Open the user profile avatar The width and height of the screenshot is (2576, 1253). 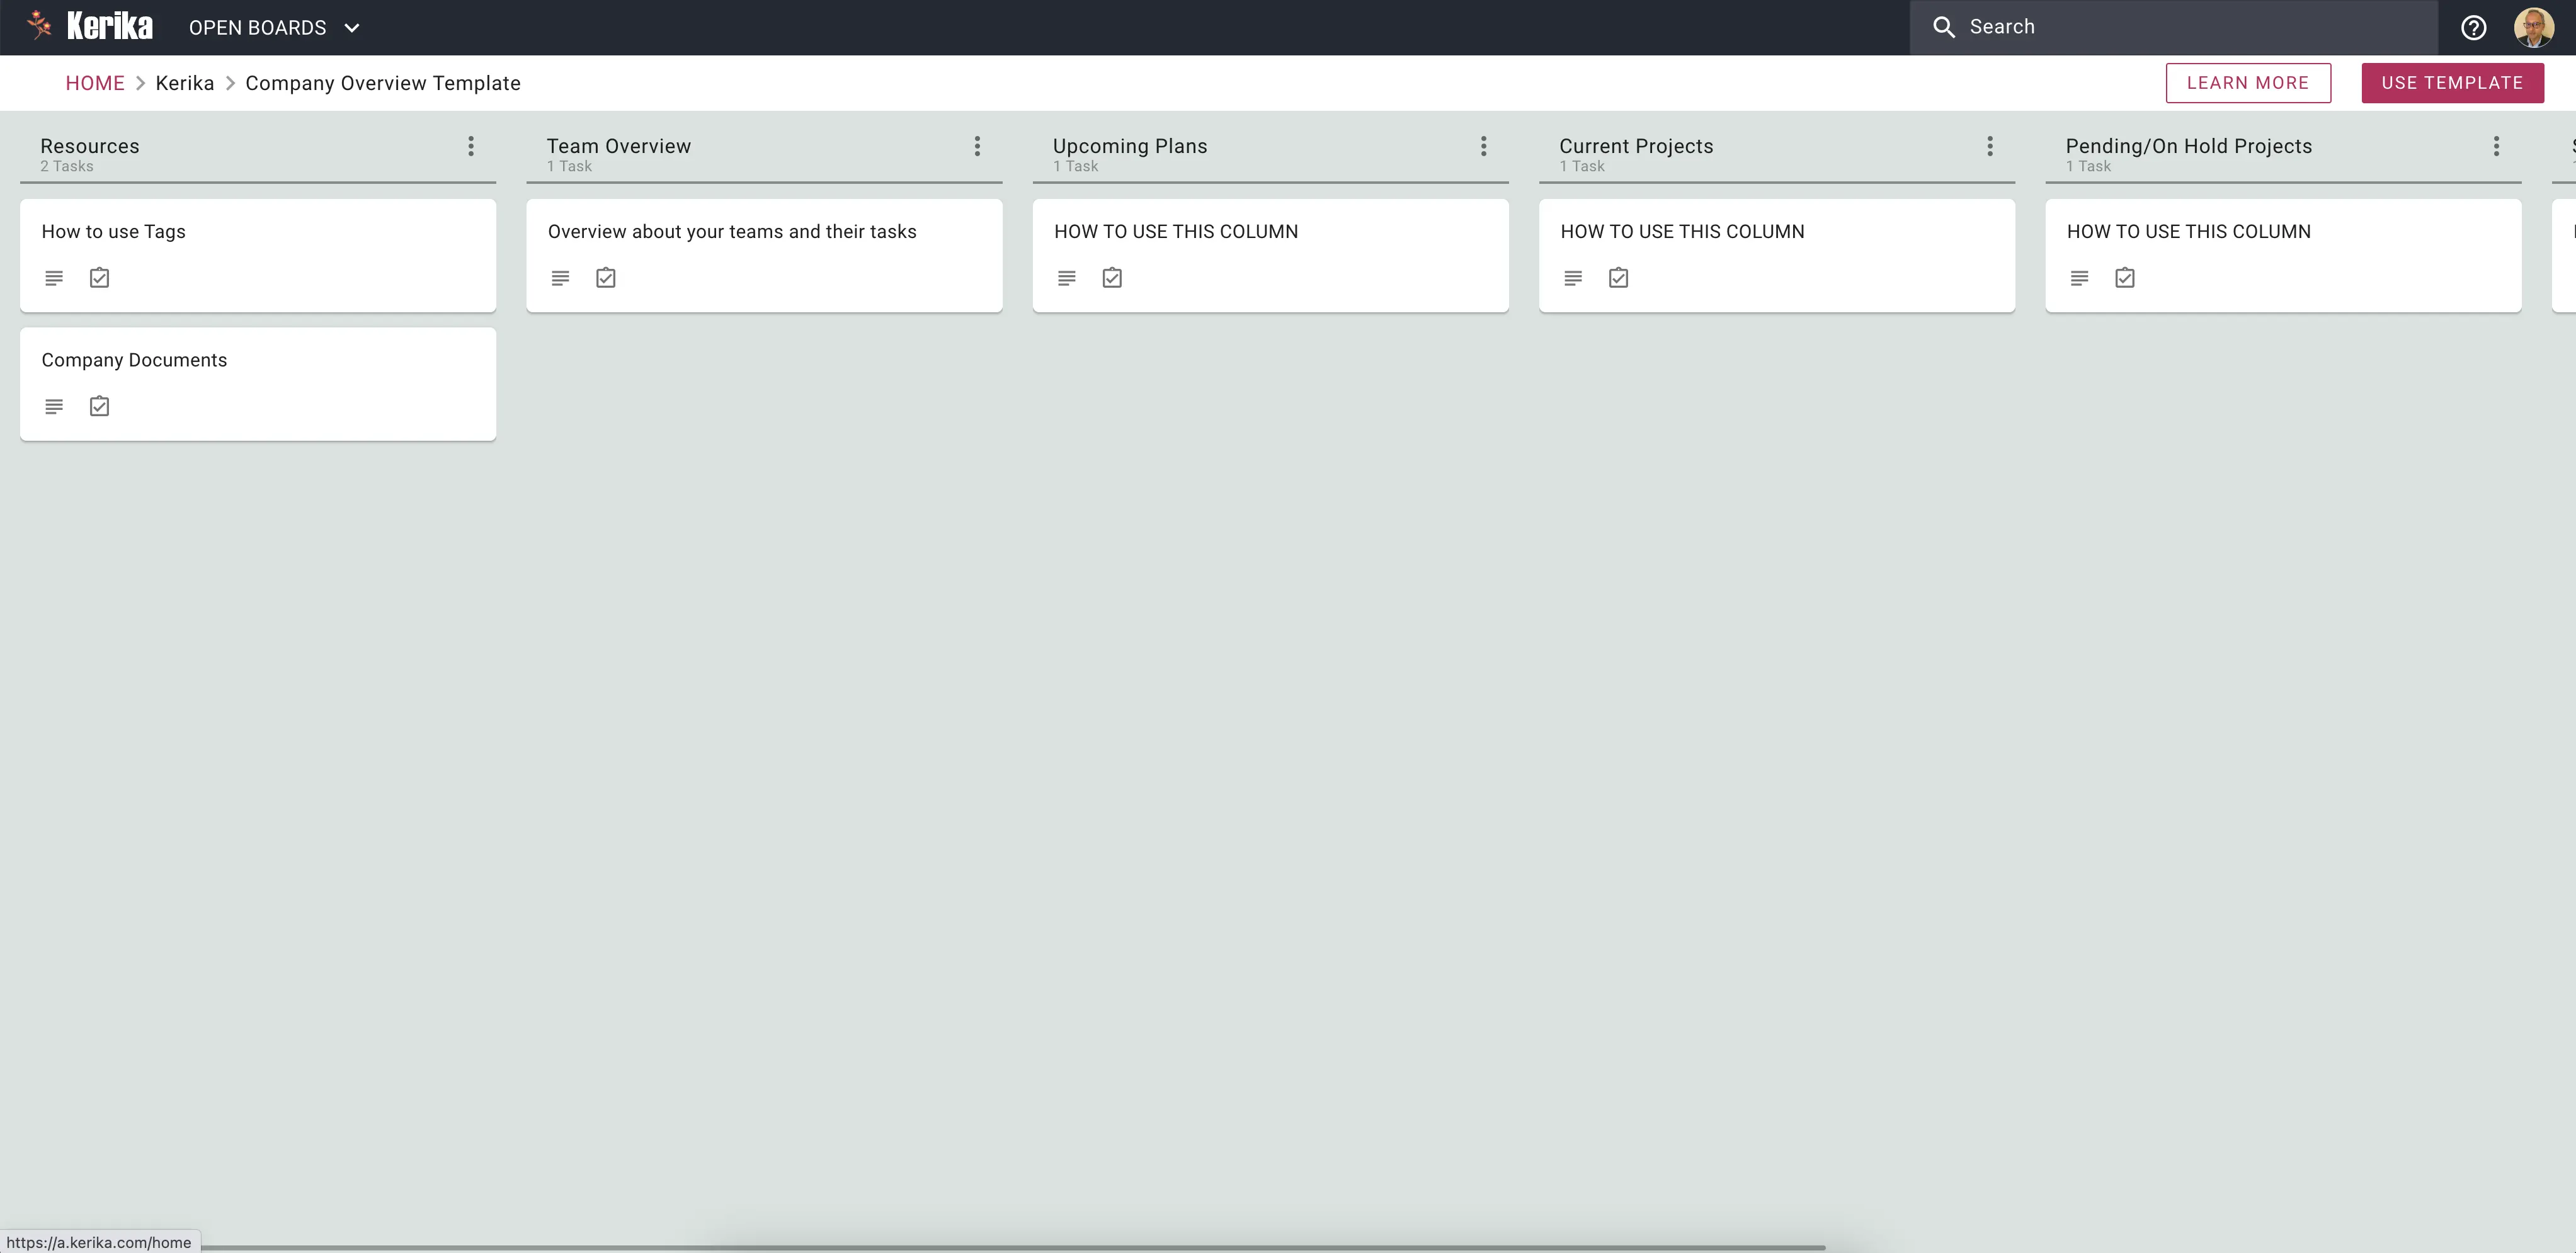2533,28
